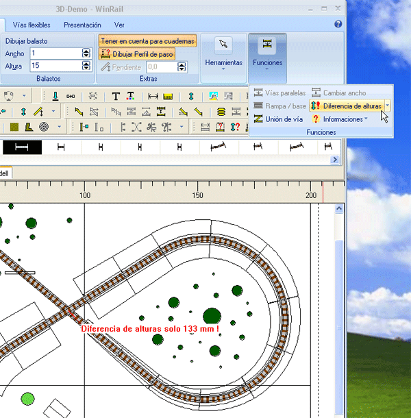Screen dimensions: 411x418
Task: Click the concentric circles contour icon
Action: pyautogui.click(x=44, y=127)
